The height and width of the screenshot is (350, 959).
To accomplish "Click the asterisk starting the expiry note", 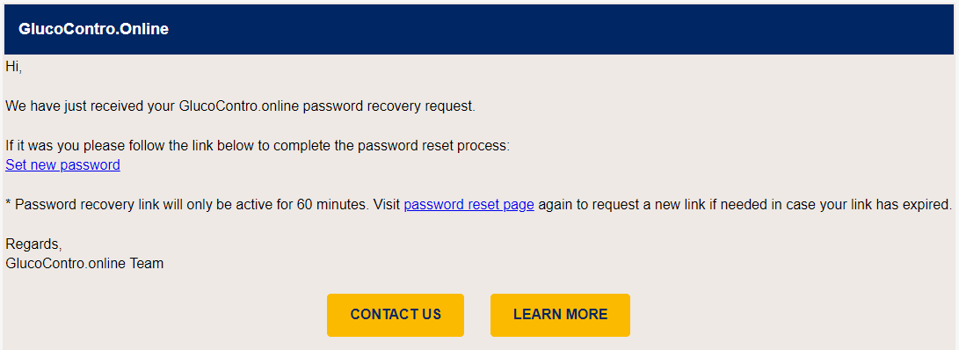I will (x=8, y=204).
